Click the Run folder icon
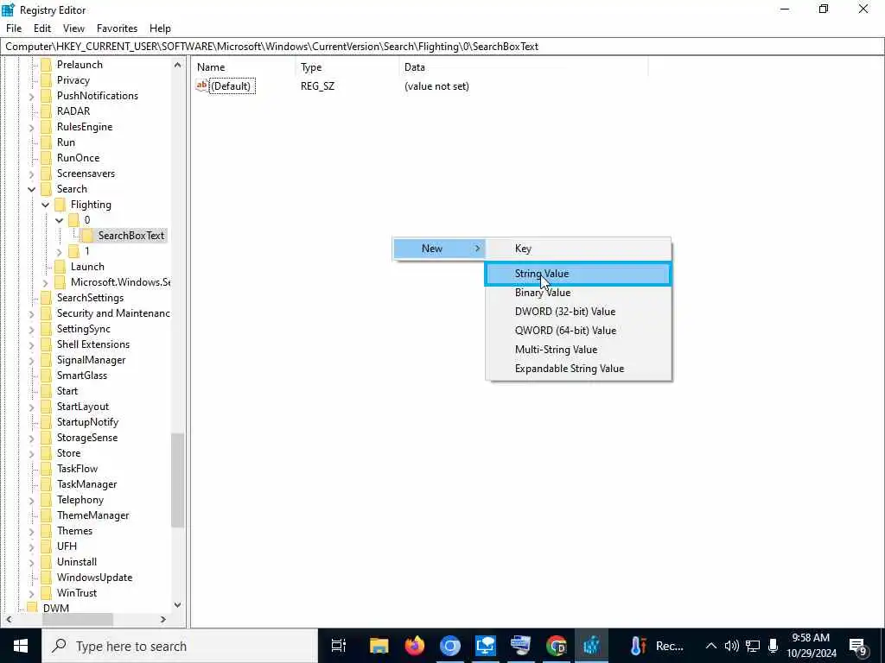The image size is (885, 663). pyautogui.click(x=47, y=142)
